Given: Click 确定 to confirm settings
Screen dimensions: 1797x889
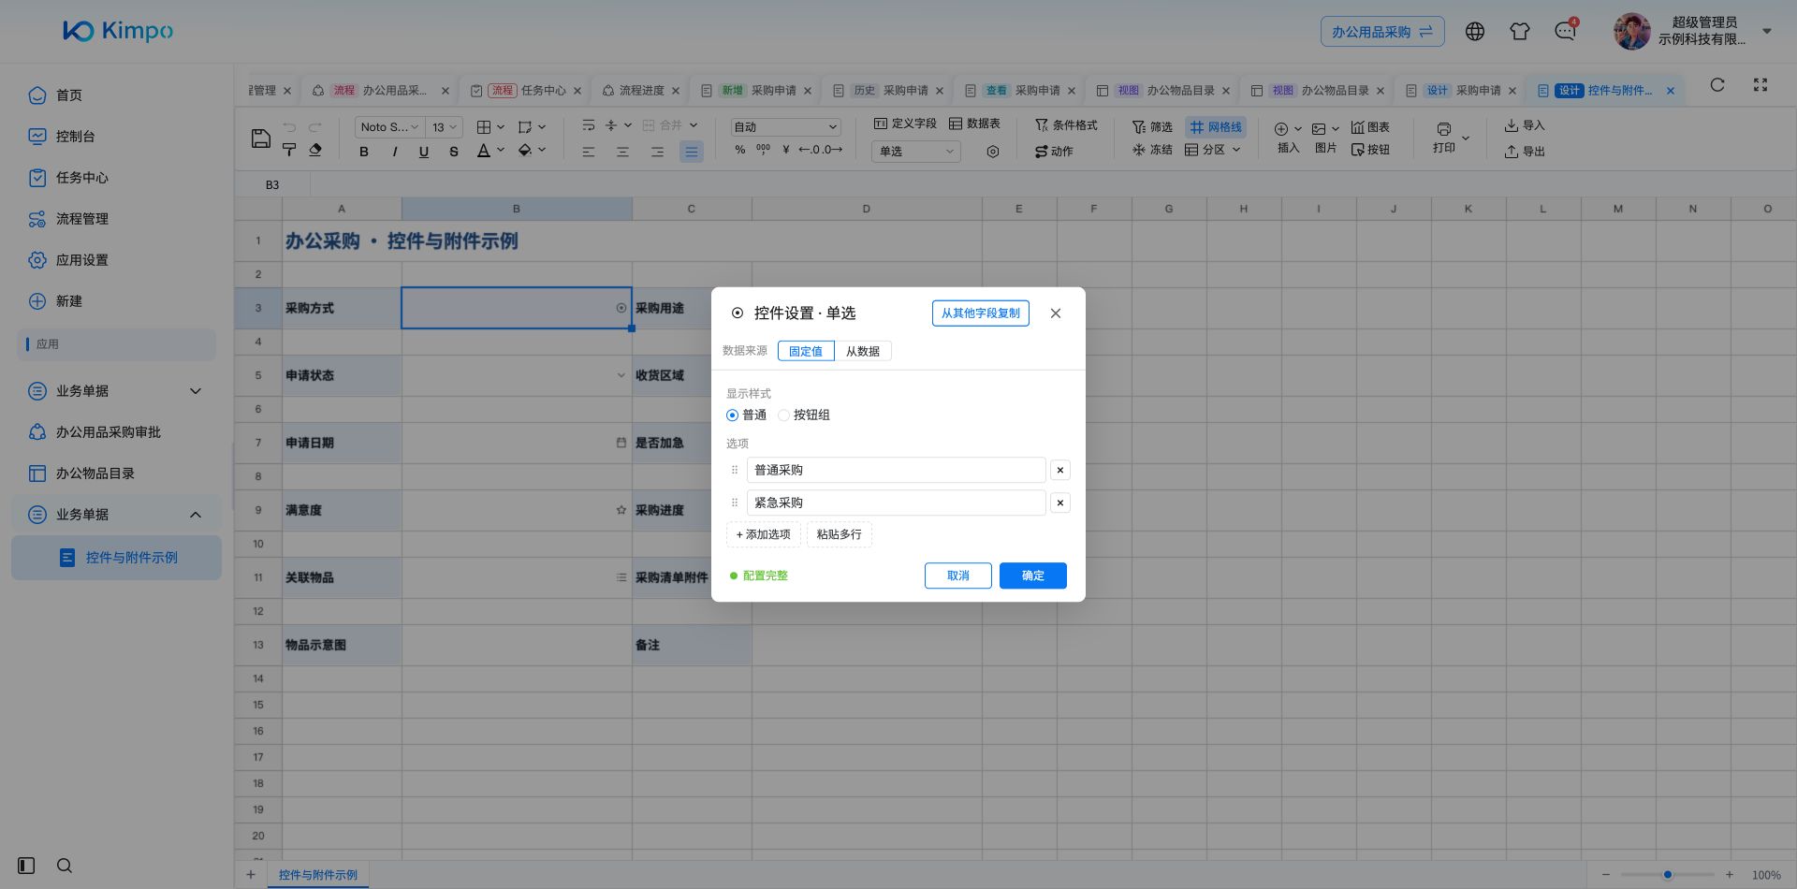Looking at the screenshot, I should (x=1032, y=576).
